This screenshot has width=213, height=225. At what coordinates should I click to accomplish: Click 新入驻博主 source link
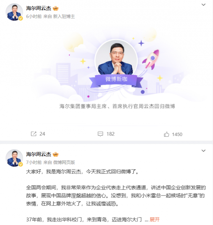click(64, 16)
